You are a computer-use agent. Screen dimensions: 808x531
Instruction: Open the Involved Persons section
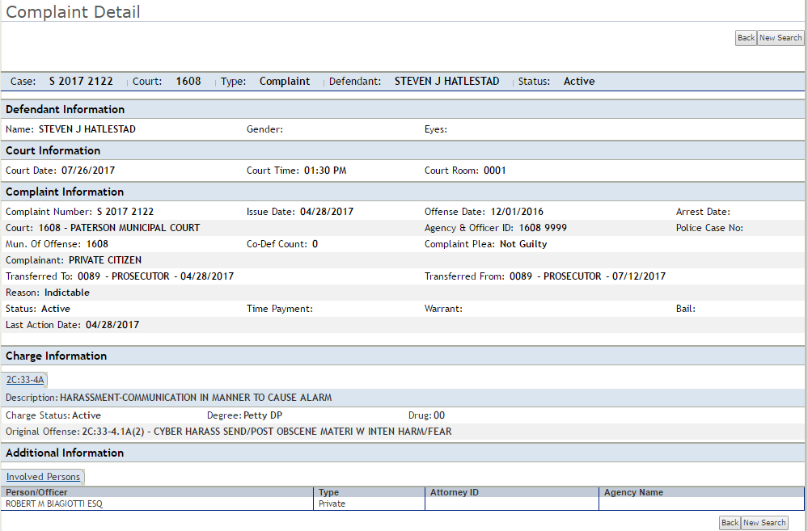tap(42, 476)
